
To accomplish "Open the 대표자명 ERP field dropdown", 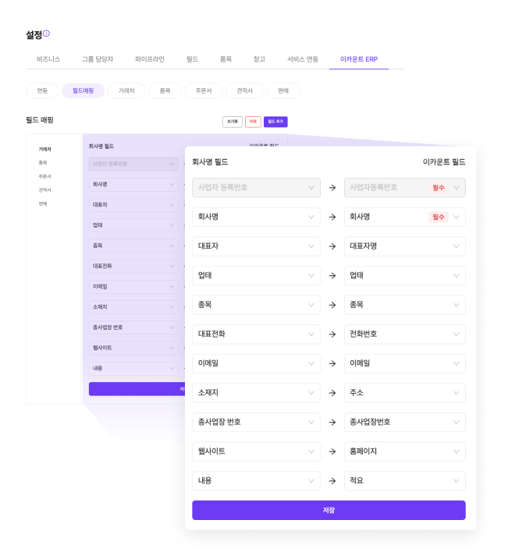I will point(404,246).
